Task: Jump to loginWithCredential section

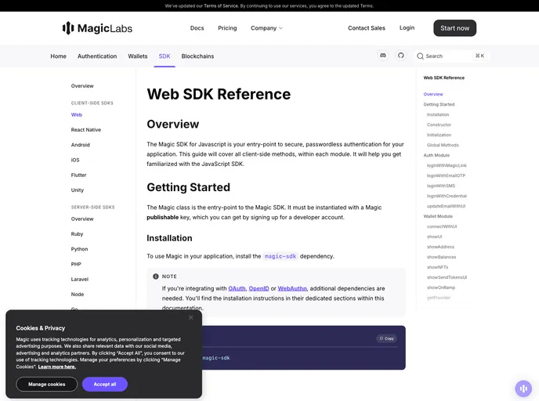Action: 447,197
